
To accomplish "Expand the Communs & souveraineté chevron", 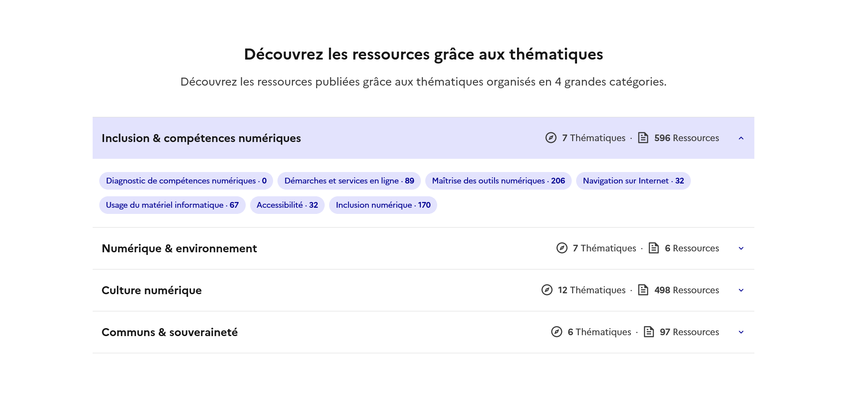I will click(741, 332).
